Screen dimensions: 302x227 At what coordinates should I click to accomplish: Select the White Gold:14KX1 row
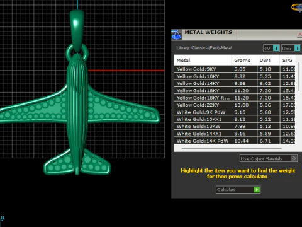click(235, 134)
